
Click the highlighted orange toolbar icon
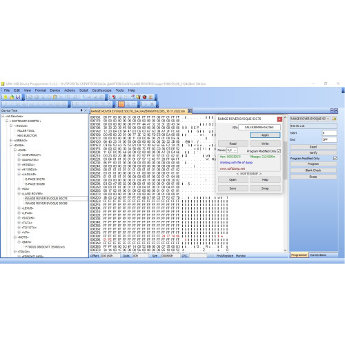point(121,104)
